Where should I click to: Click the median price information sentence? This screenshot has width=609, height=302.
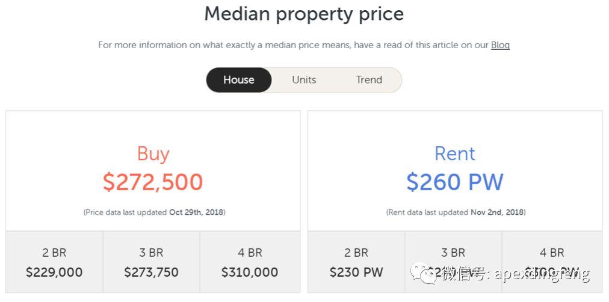[293, 45]
